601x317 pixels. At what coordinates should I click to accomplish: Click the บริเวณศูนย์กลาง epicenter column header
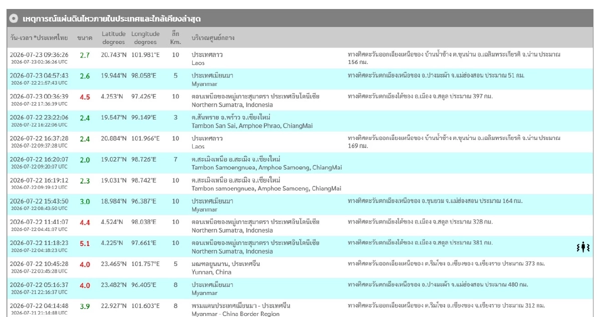213,38
